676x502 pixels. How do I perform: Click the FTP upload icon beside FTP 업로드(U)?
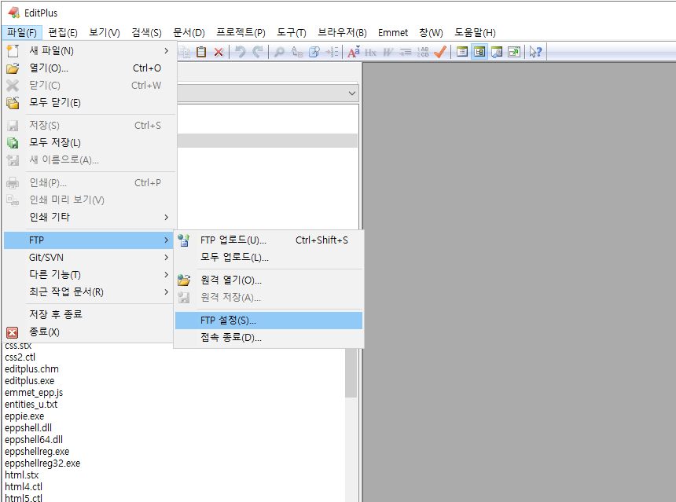[184, 240]
